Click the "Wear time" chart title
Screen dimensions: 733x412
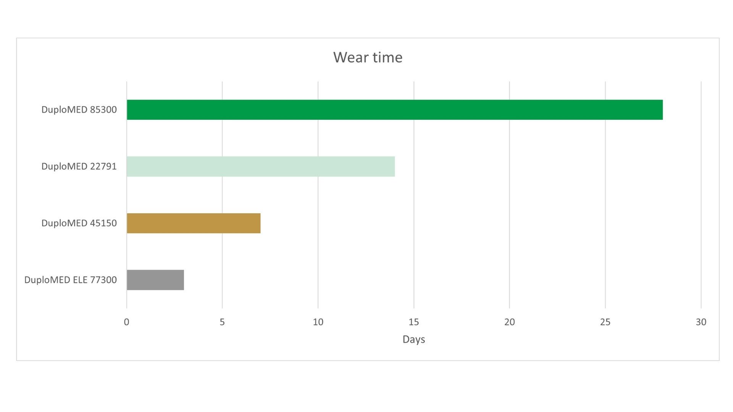pyautogui.click(x=368, y=58)
